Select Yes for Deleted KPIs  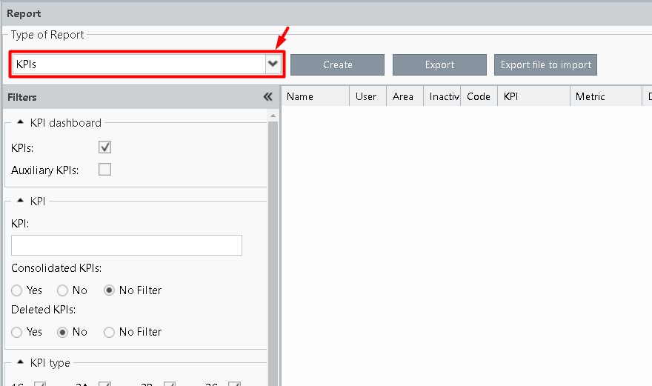(17, 332)
